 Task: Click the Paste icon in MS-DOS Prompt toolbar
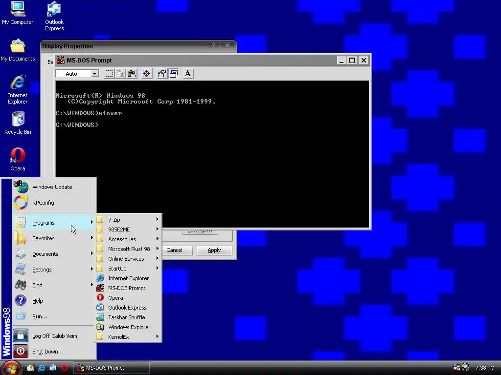[x=132, y=74]
